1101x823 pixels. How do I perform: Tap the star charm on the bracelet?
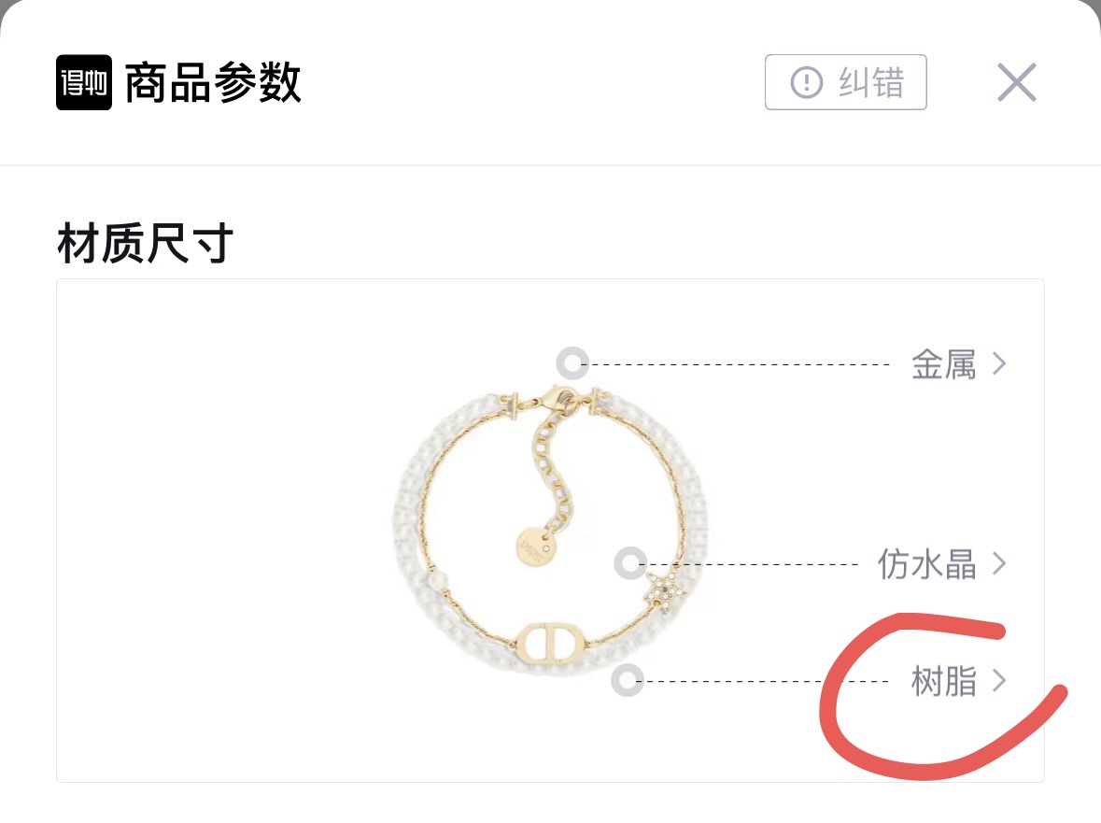point(664,589)
